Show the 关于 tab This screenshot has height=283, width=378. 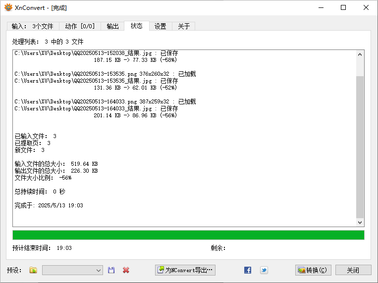pyautogui.click(x=184, y=26)
